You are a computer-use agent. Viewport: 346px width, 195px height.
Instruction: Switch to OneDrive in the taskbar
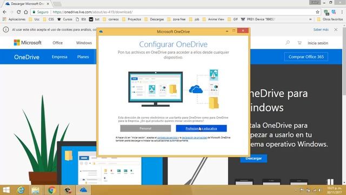[x=83, y=190]
